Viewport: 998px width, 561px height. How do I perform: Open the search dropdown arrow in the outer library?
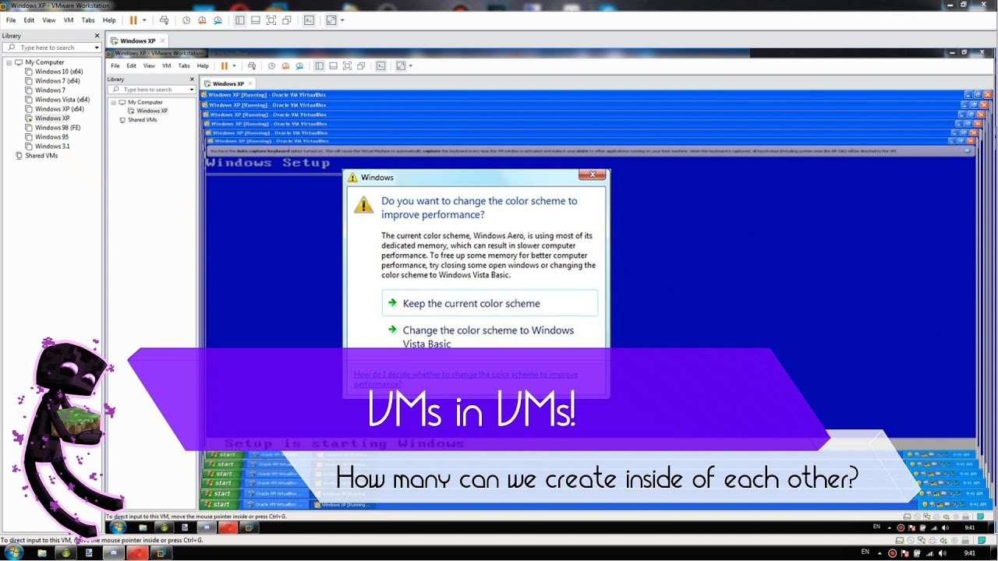point(97,48)
